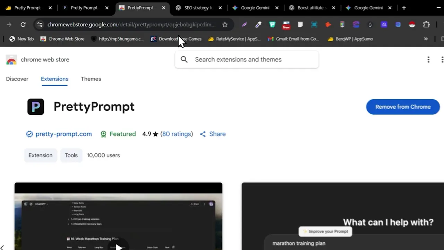Click the Tools category chip
The image size is (444, 250).
[x=71, y=155]
